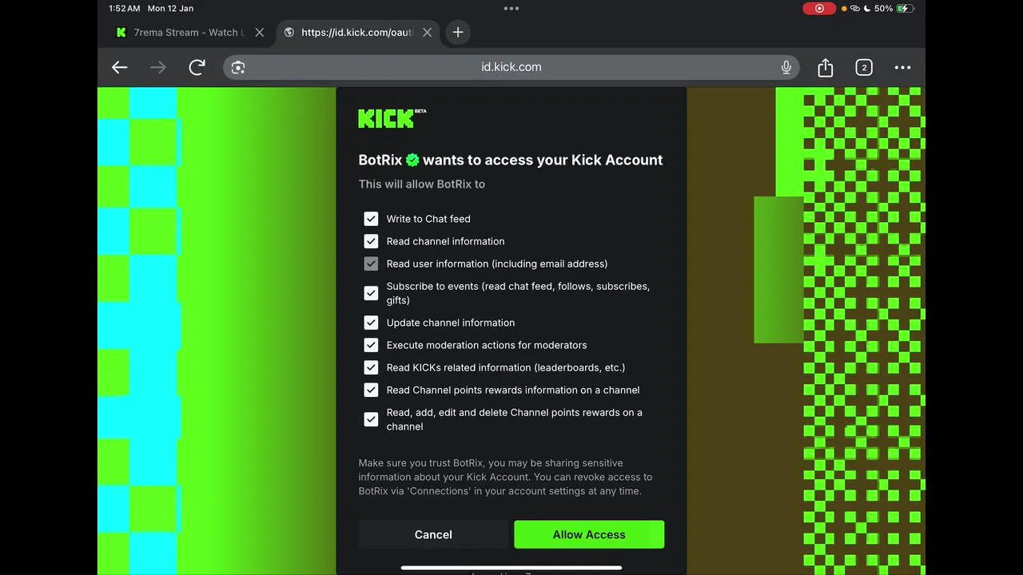Screen dimensions: 1023x575
Task: Uncheck Execute moderation actions for moderators
Action: click(x=371, y=345)
